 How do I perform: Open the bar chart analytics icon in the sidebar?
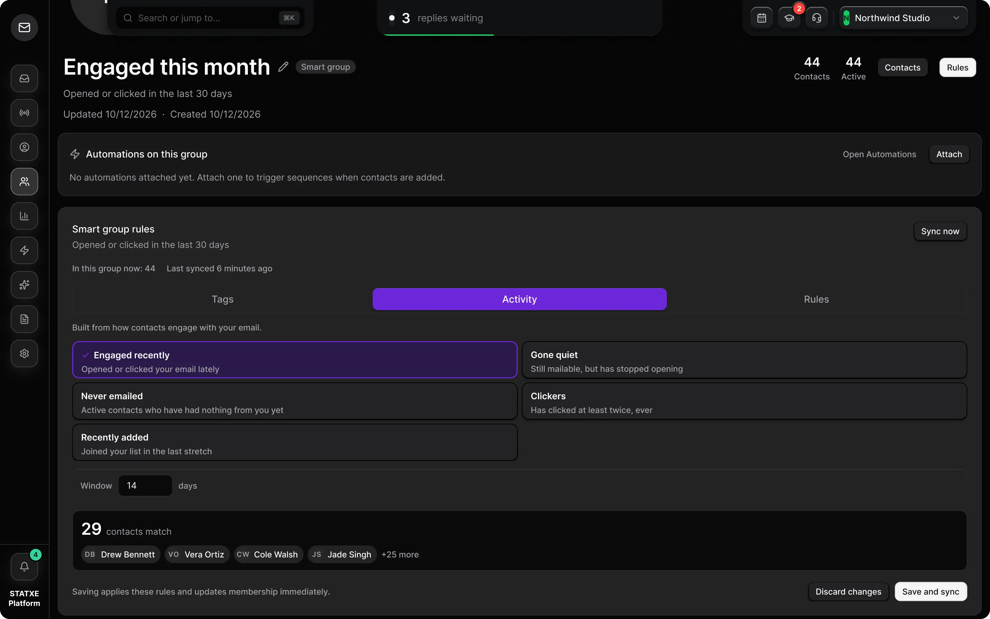click(x=24, y=216)
